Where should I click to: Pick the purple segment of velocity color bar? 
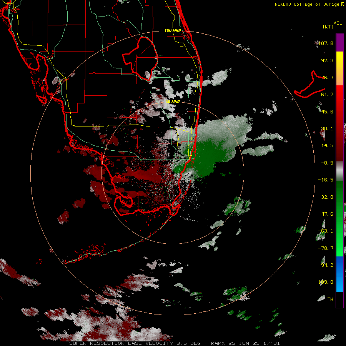coord(339,43)
